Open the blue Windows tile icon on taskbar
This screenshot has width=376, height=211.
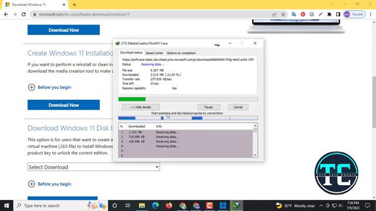point(223,206)
